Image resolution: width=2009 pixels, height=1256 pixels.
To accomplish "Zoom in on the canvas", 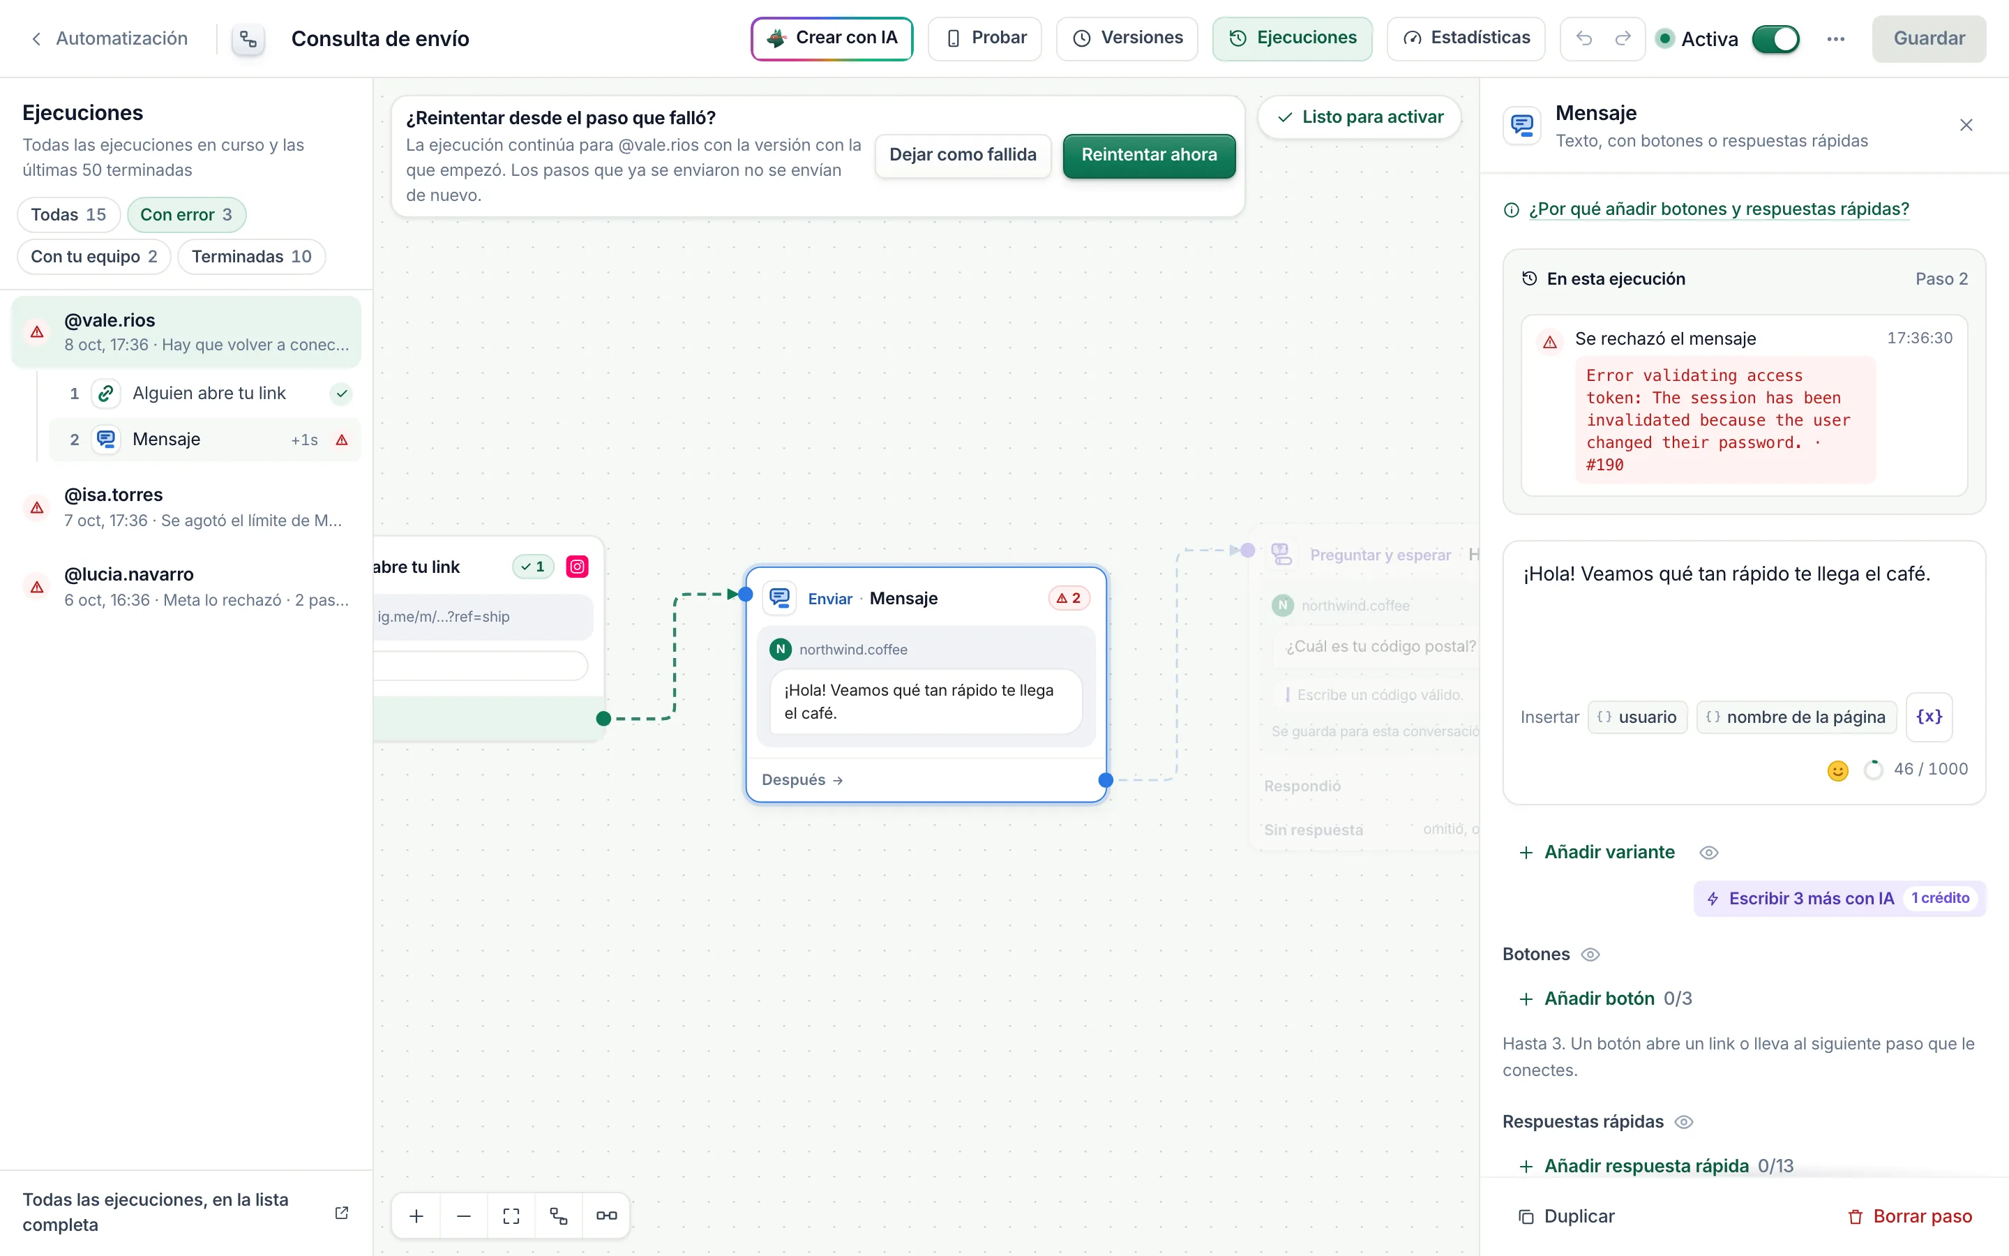I will (416, 1216).
